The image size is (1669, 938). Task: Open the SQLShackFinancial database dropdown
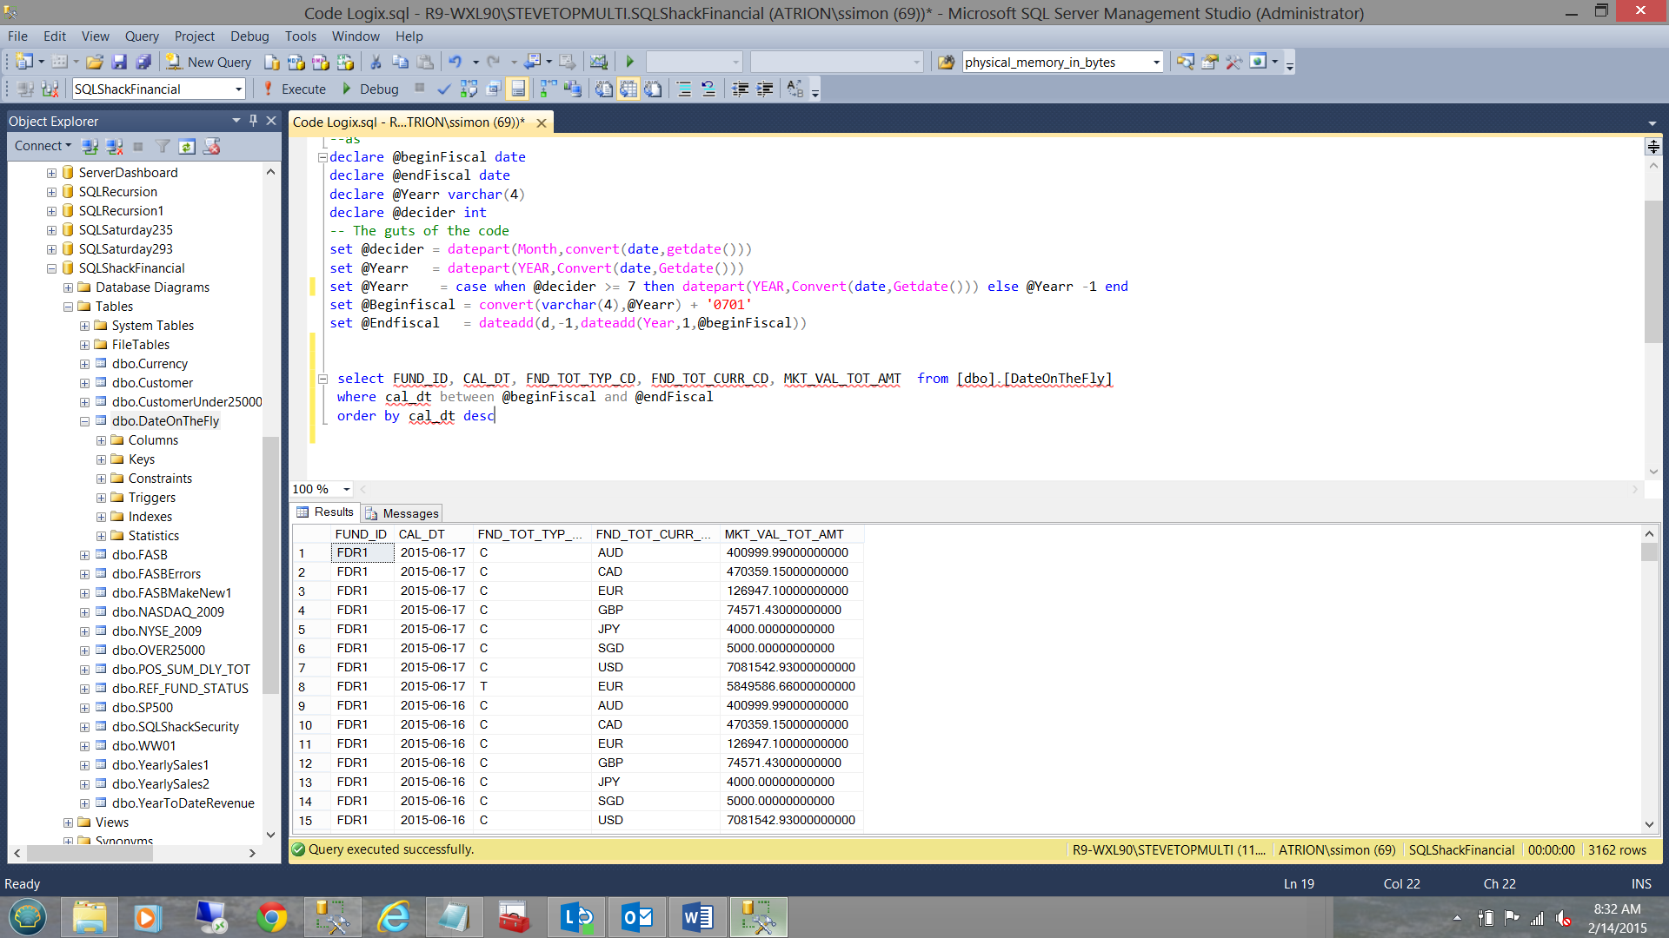click(238, 89)
